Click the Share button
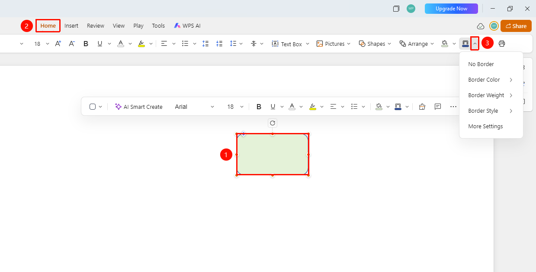This screenshot has height=272, width=536. [x=516, y=26]
